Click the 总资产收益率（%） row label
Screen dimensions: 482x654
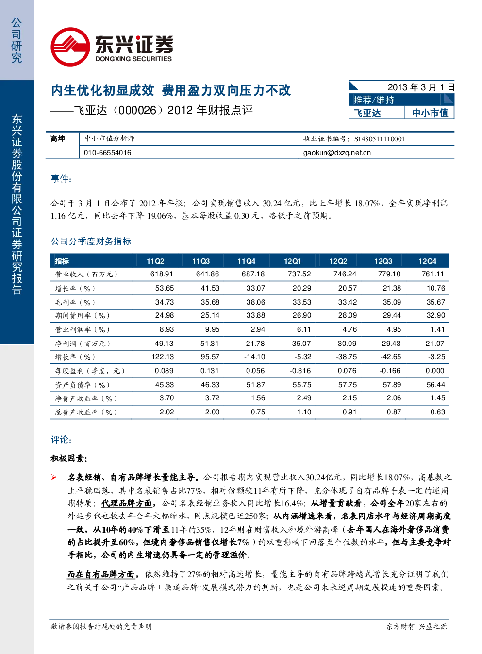point(86,413)
